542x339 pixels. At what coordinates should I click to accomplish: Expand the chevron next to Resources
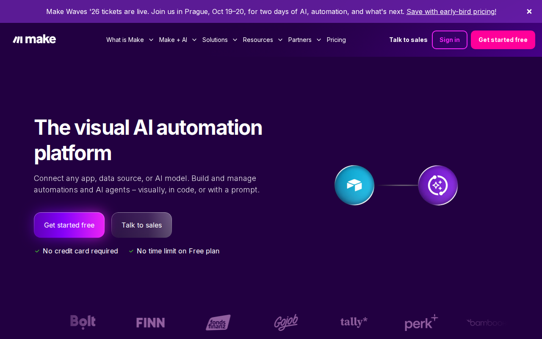tap(280, 40)
